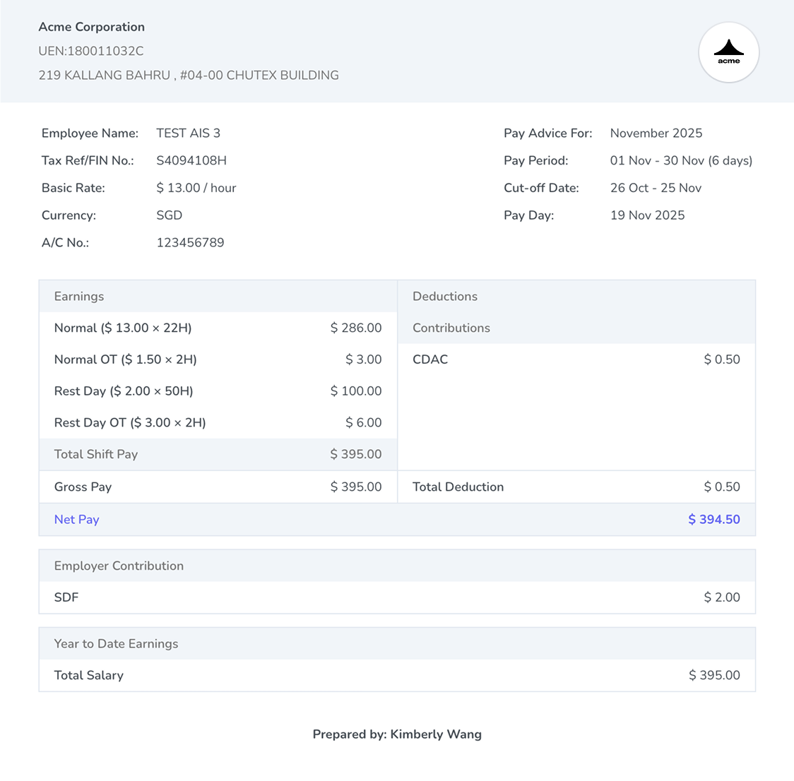
Task: Click the Acme logo icon
Action: coord(728,52)
